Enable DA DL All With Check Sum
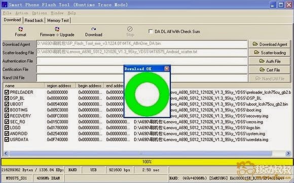The image size is (294, 183). [x=151, y=31]
